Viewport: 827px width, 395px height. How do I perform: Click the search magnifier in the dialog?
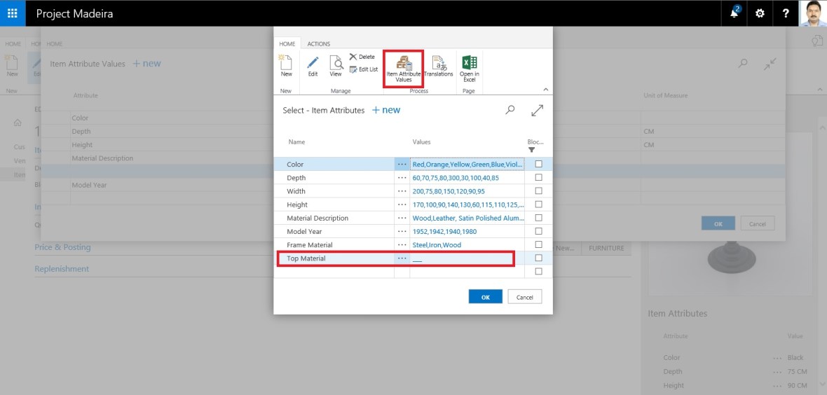[x=510, y=110]
